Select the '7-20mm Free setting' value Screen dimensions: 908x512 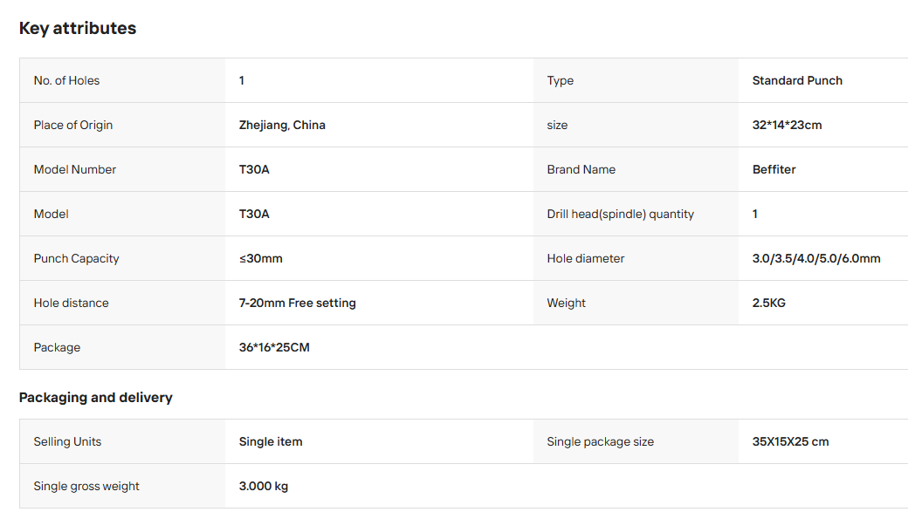(x=297, y=304)
